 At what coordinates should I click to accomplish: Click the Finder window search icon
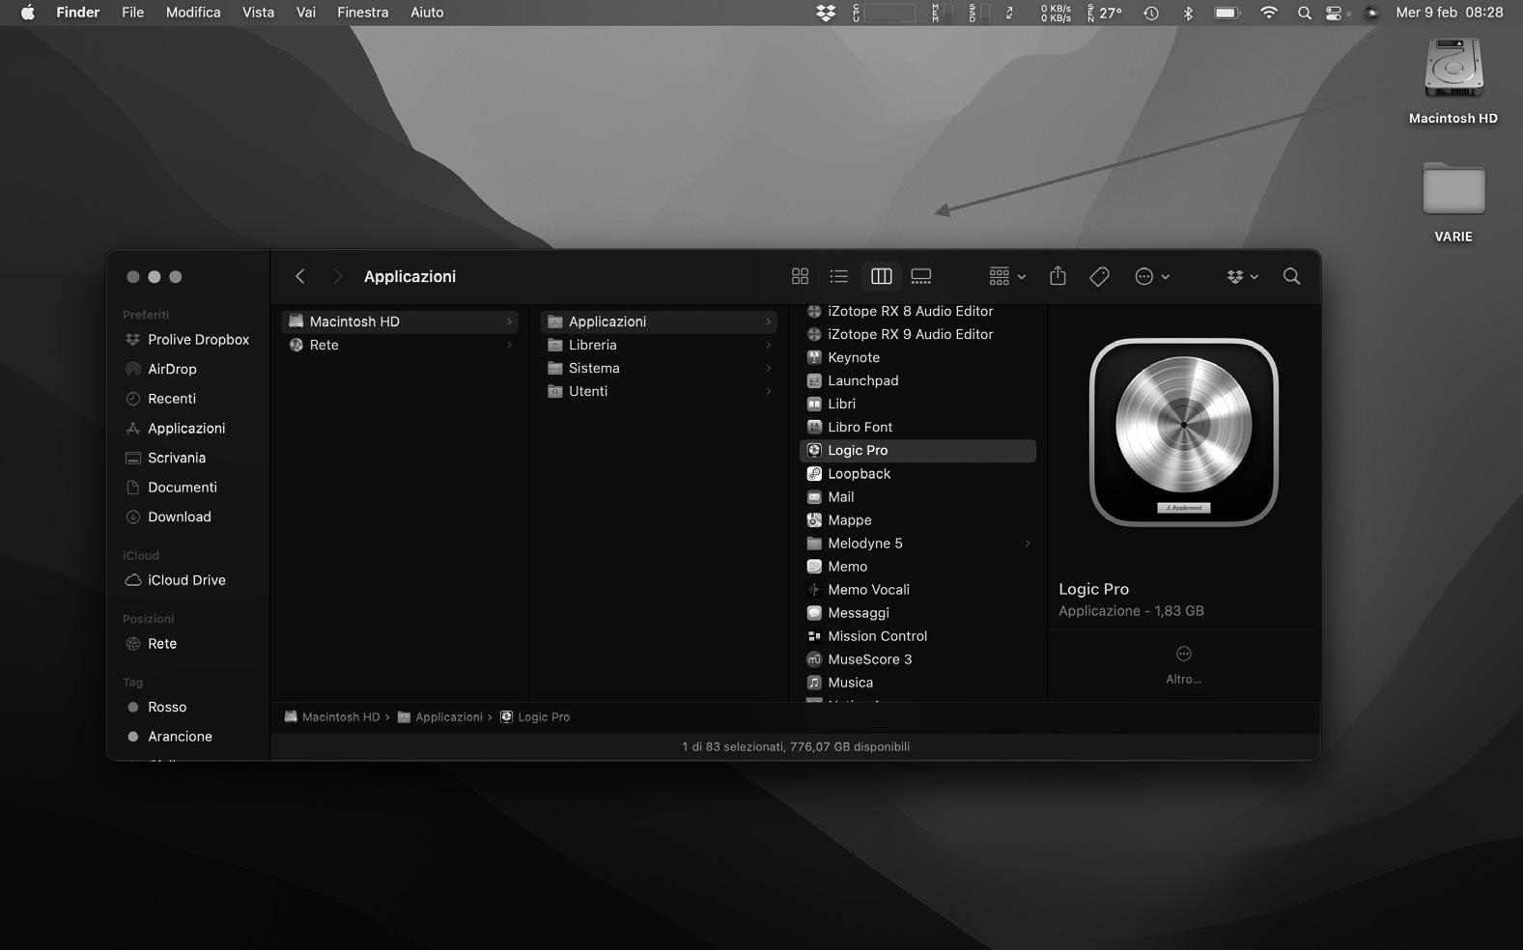(x=1291, y=276)
